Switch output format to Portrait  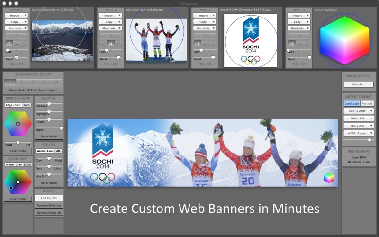[x=367, y=103]
